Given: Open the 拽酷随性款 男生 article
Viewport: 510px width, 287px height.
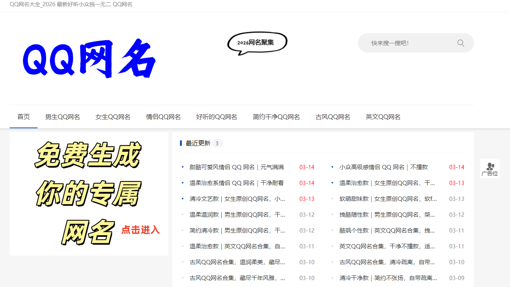Looking at the screenshot, I should click(x=388, y=215).
